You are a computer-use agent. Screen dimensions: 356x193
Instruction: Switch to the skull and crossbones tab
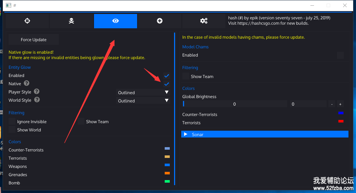[71, 21]
